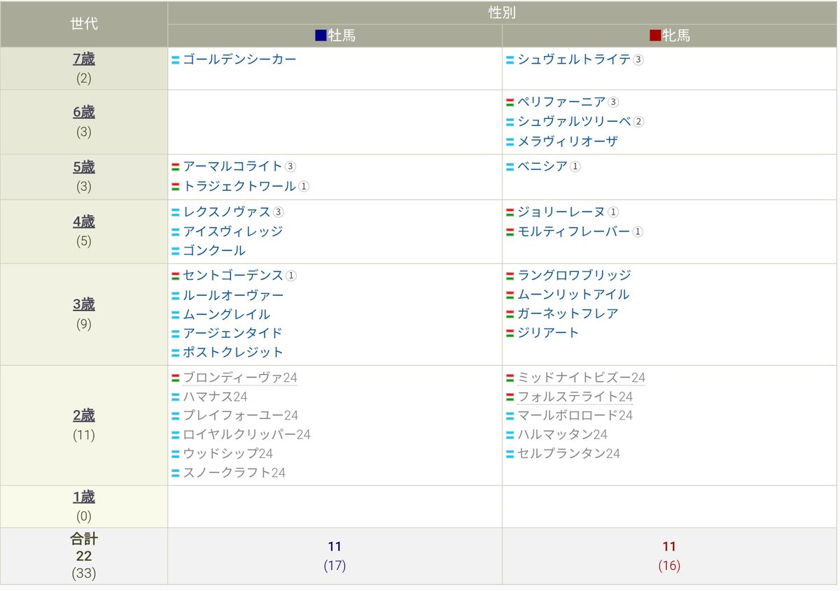This screenshot has height=591, width=840.
Task: Open the 7歳 generation link
Action: pyautogui.click(x=84, y=59)
